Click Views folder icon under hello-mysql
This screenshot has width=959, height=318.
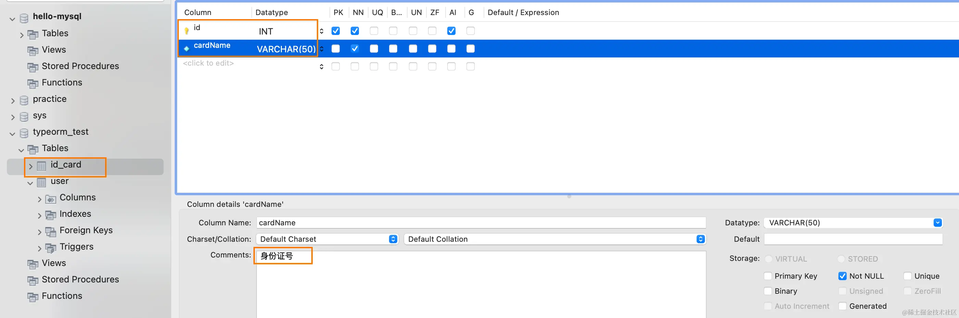33,51
